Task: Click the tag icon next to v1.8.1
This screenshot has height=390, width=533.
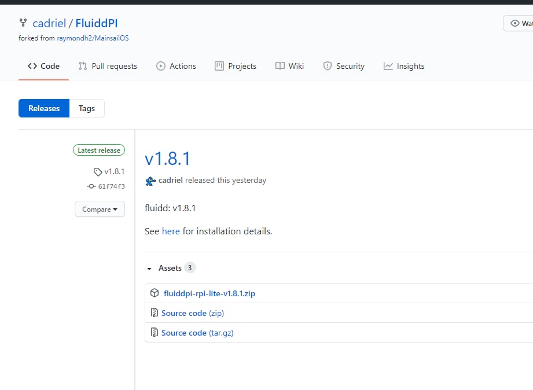Action: point(98,172)
